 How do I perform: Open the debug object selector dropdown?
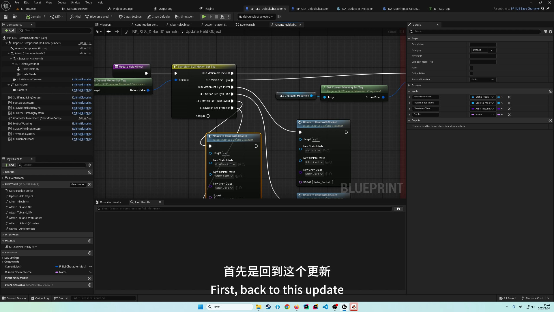coord(256,17)
